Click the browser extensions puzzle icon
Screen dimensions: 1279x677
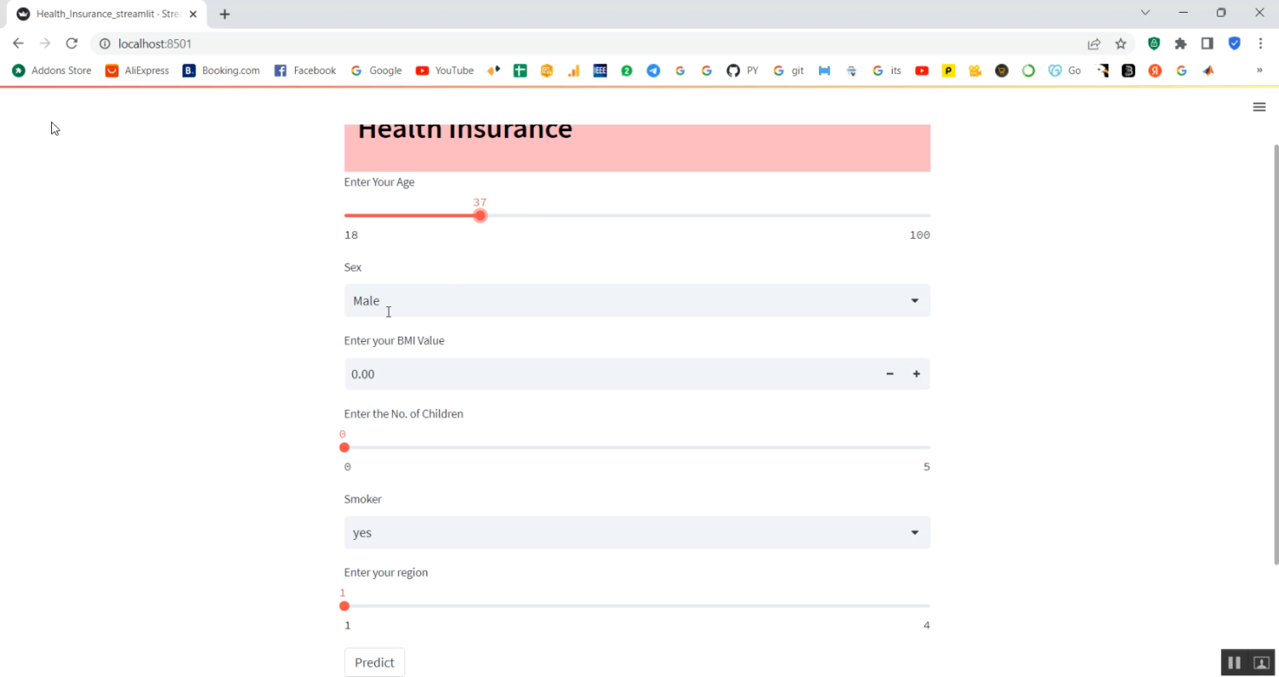1181,43
